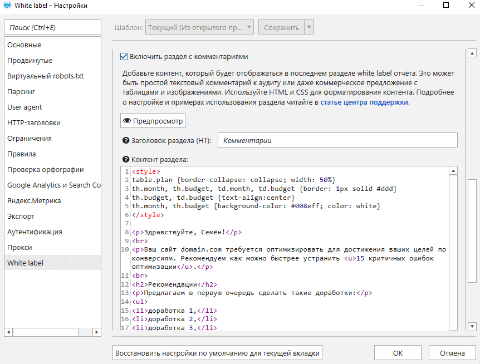Viewport: 480px width, 364px height.
Task: Select Виртуальный robots.txt in sidebar
Action: (52, 76)
